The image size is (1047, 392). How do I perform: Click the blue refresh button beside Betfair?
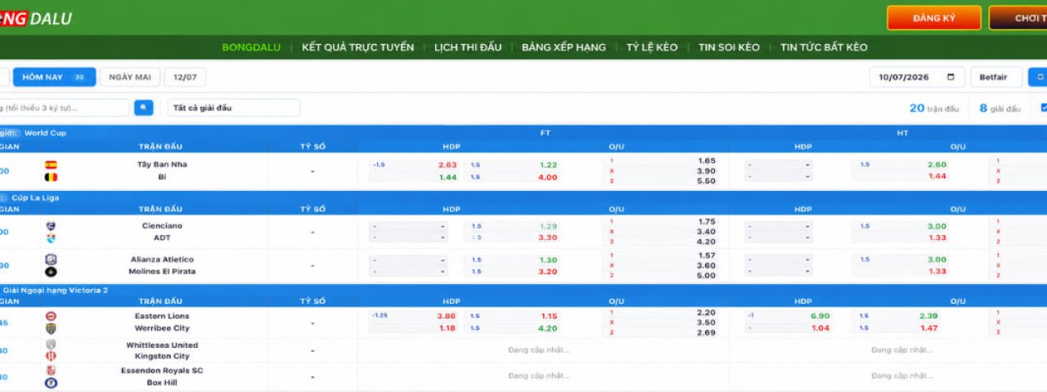(x=1038, y=78)
